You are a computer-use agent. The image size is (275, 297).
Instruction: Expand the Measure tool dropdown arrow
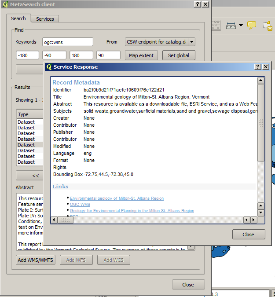tap(241, 26)
